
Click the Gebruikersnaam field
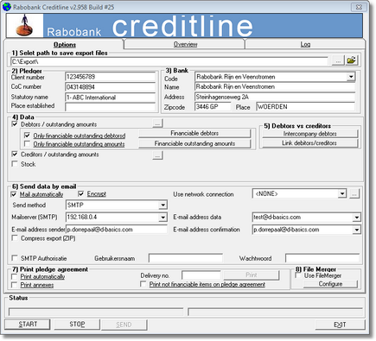[x=186, y=258]
